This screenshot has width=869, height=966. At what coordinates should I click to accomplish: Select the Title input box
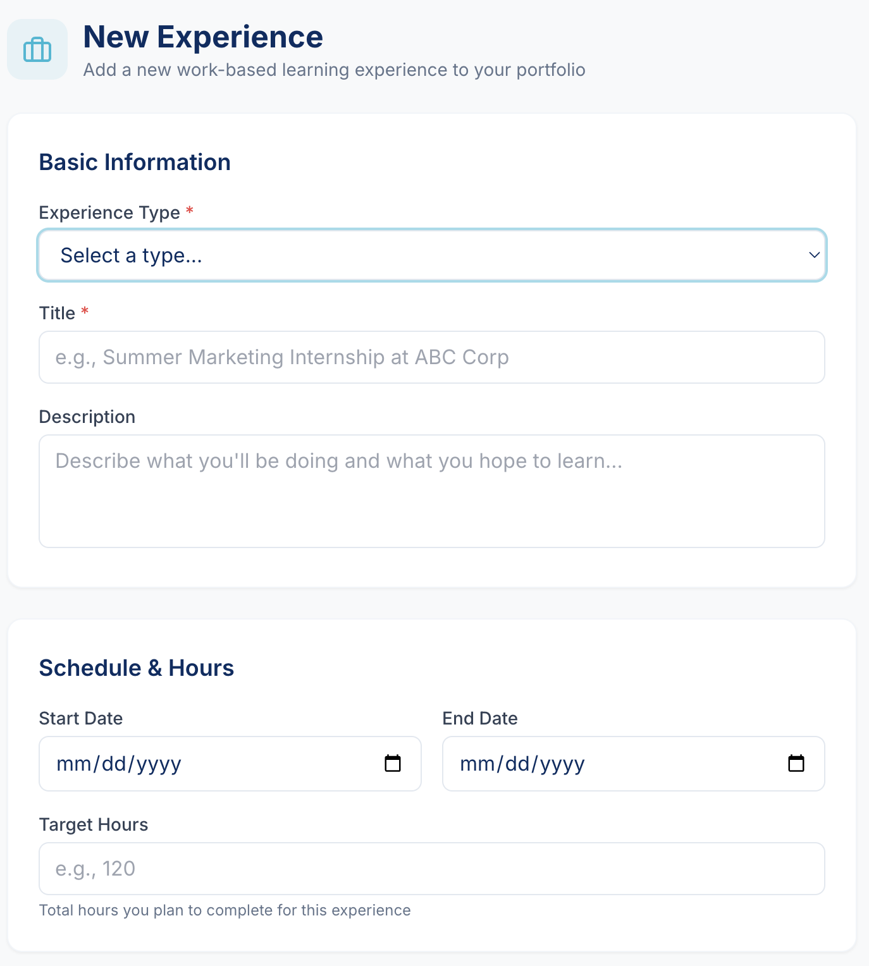432,357
